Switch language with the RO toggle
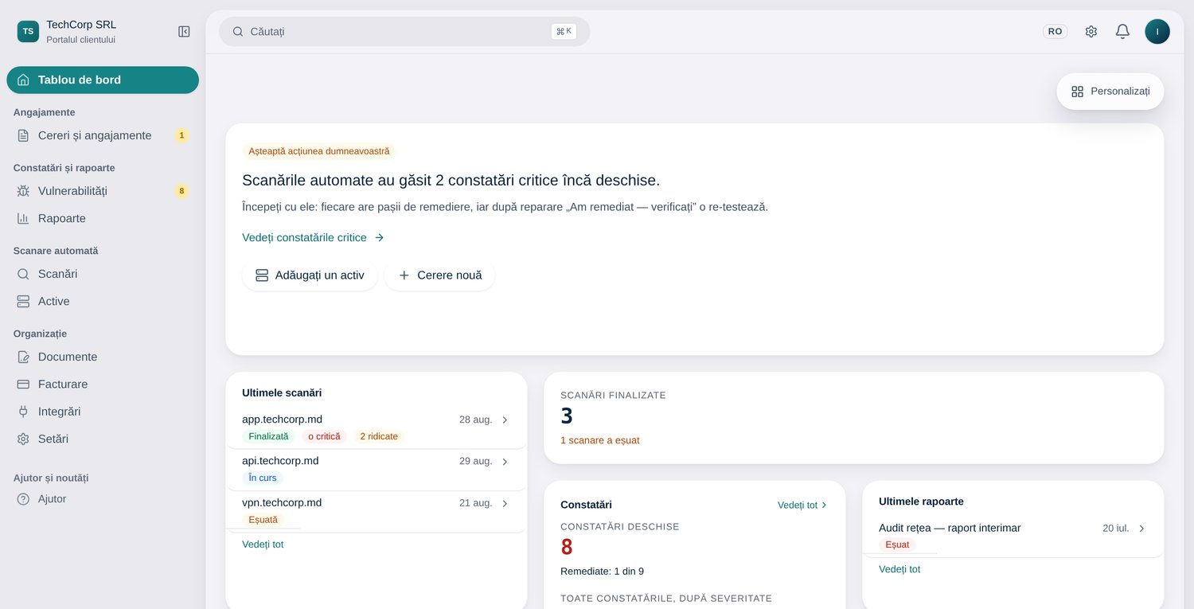Viewport: 1194px width, 609px height. tap(1055, 32)
